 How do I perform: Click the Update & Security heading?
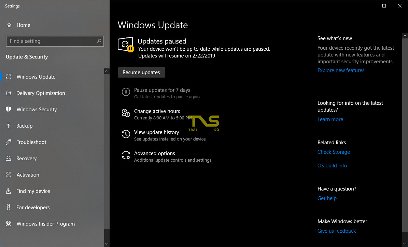point(27,57)
